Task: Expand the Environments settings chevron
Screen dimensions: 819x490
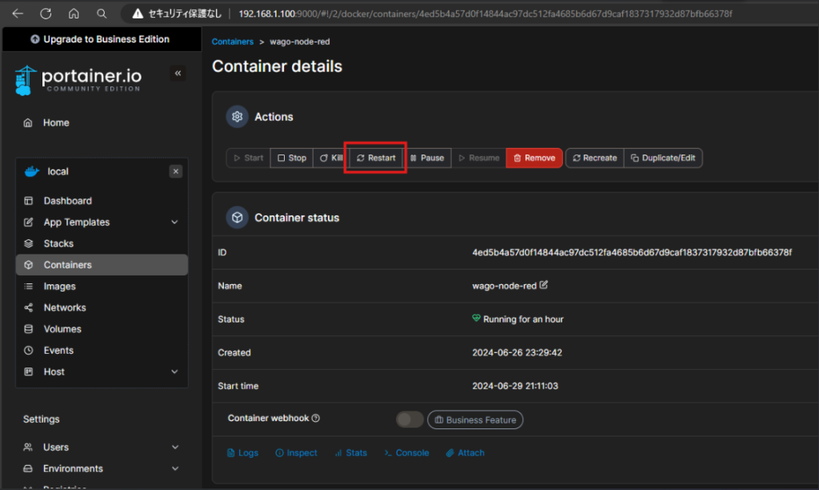Action: coord(175,468)
